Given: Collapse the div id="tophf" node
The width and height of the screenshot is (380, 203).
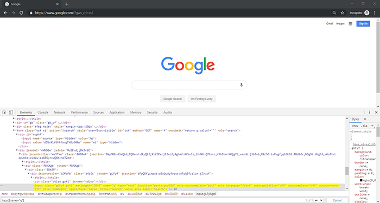Looking at the screenshot, I should click(x=17, y=134).
